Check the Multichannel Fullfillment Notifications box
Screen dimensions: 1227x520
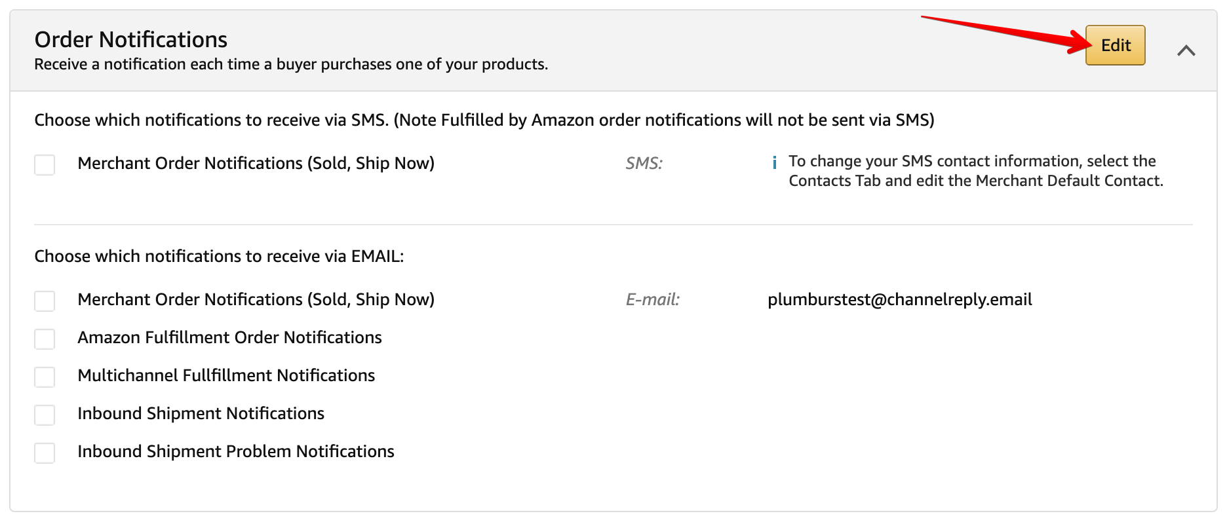[45, 377]
